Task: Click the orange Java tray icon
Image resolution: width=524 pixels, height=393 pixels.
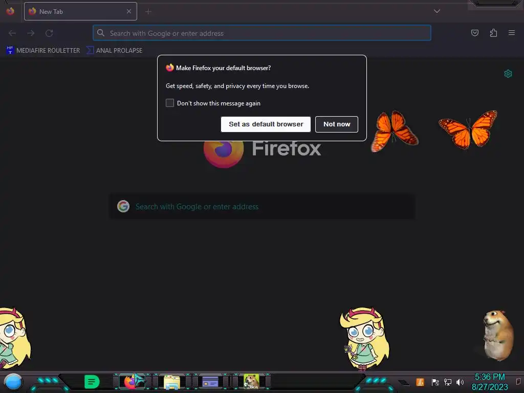Action: pyautogui.click(x=420, y=382)
